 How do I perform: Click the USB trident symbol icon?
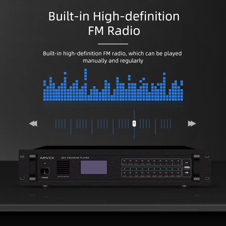(187, 173)
